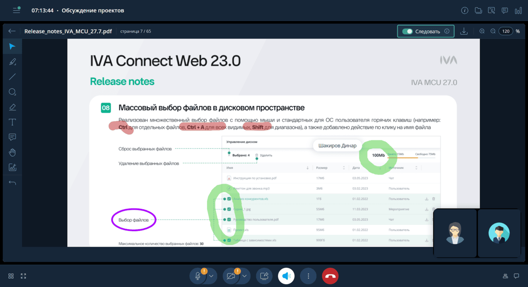Show info tooltip next to Следовать
The height and width of the screenshot is (287, 528).
pos(447,31)
